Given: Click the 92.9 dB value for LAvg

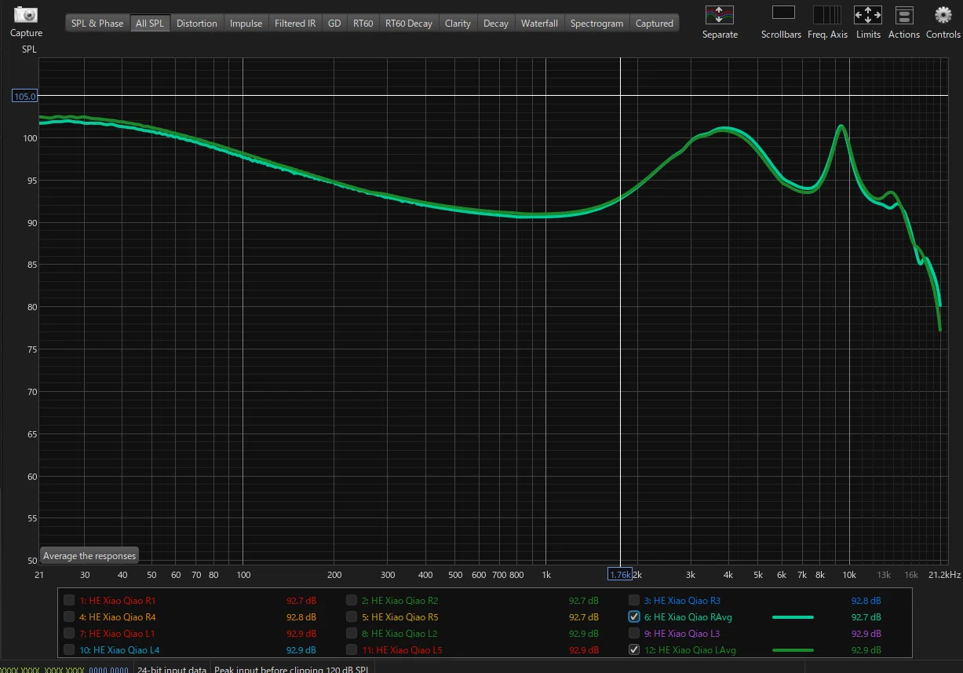Looking at the screenshot, I should point(866,650).
